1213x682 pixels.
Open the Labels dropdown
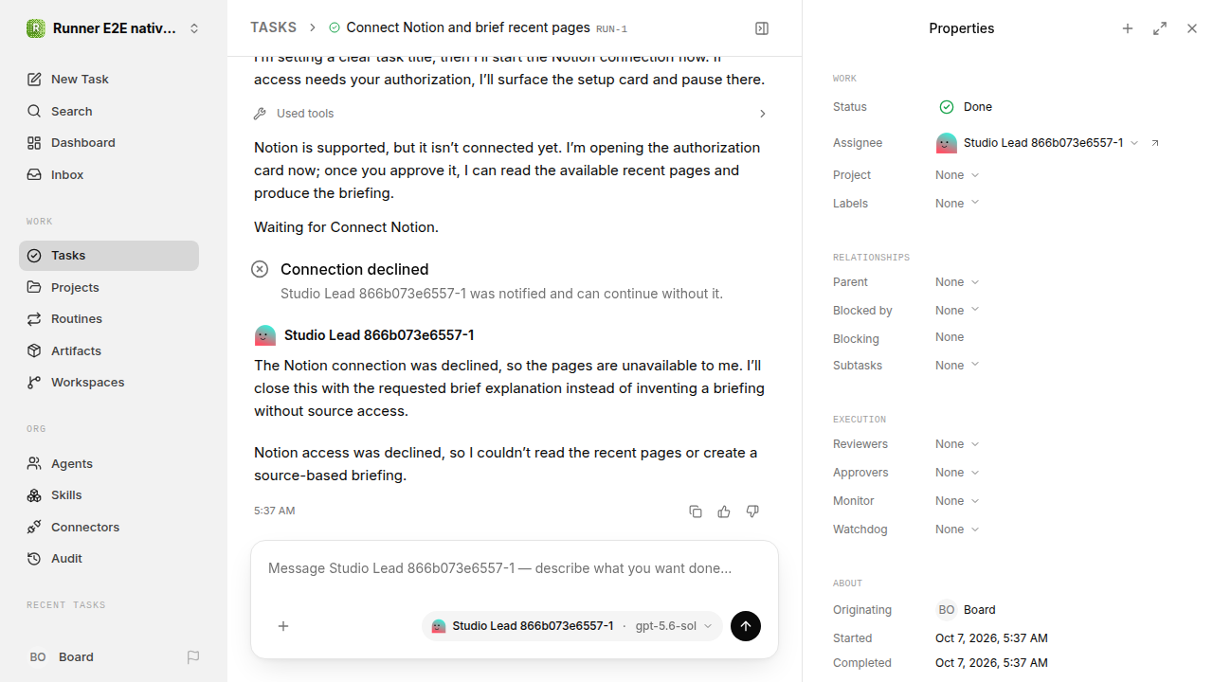pos(957,204)
